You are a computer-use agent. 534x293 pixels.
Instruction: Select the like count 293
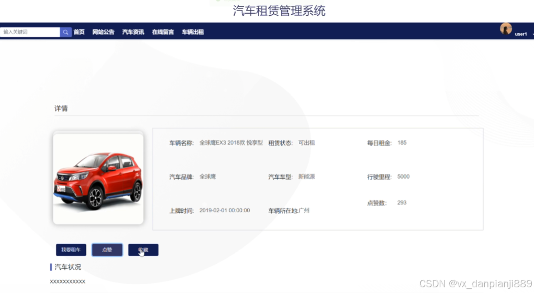(402, 203)
